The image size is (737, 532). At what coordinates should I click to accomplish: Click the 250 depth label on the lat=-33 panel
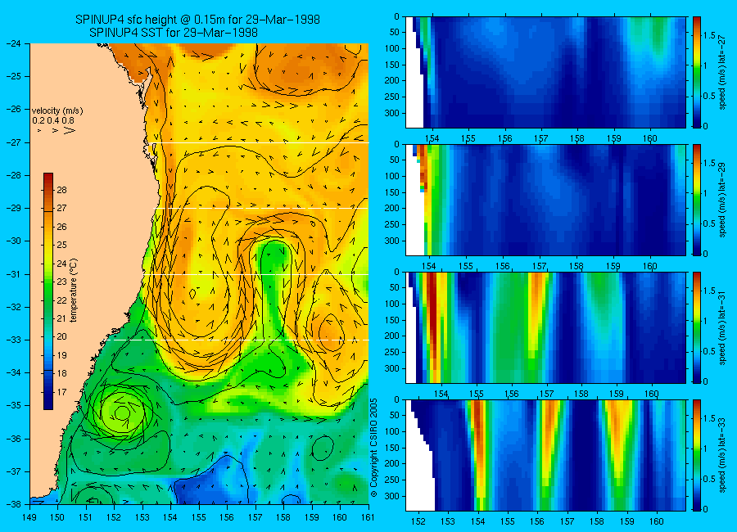[x=392, y=480]
